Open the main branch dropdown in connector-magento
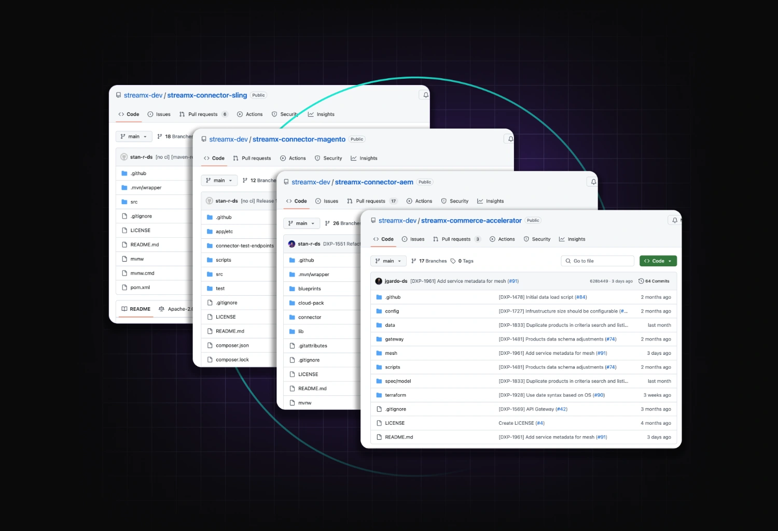The height and width of the screenshot is (531, 778). (x=219, y=180)
